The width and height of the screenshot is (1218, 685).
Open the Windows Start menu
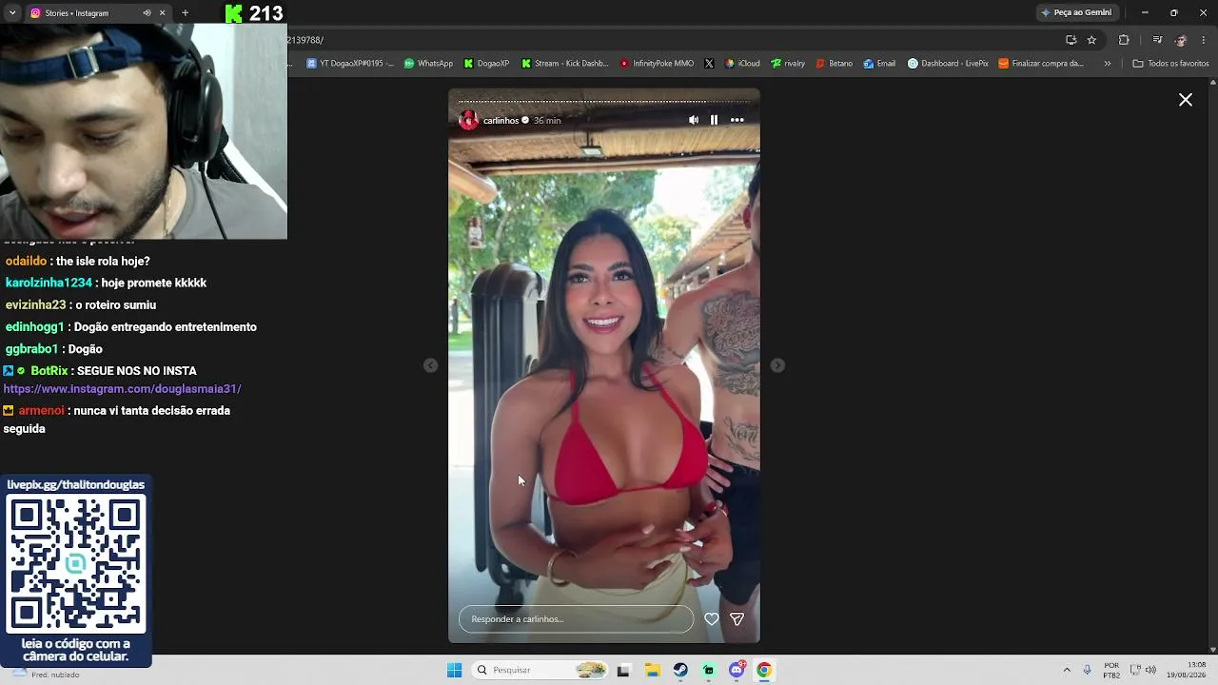point(454,670)
